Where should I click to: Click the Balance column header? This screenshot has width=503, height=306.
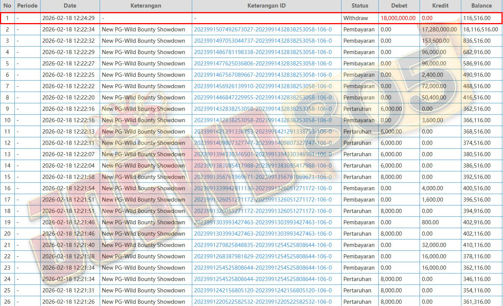click(481, 6)
